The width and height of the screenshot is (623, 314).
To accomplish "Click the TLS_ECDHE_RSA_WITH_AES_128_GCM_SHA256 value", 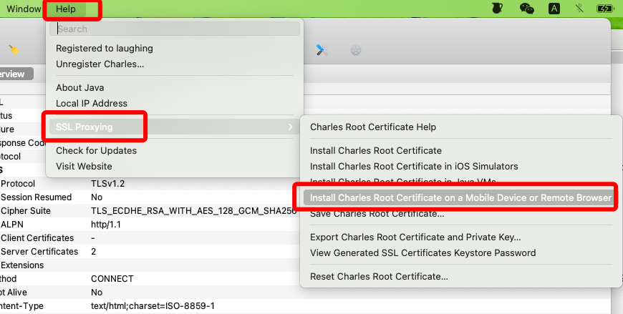I will click(194, 211).
